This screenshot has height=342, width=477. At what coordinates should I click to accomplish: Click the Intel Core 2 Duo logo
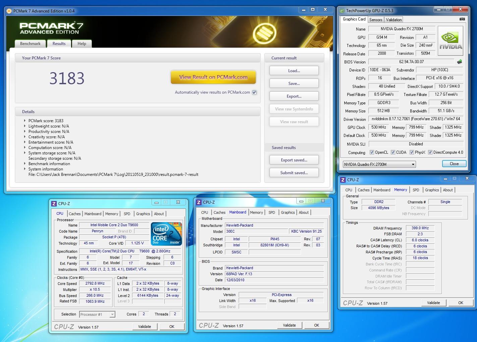(x=166, y=234)
